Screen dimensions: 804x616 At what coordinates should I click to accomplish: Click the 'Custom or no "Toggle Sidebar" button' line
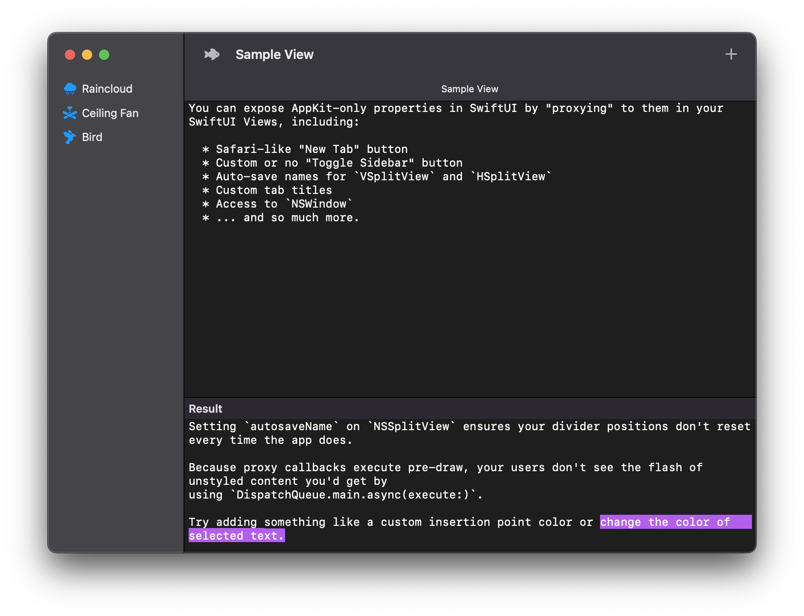pos(332,163)
